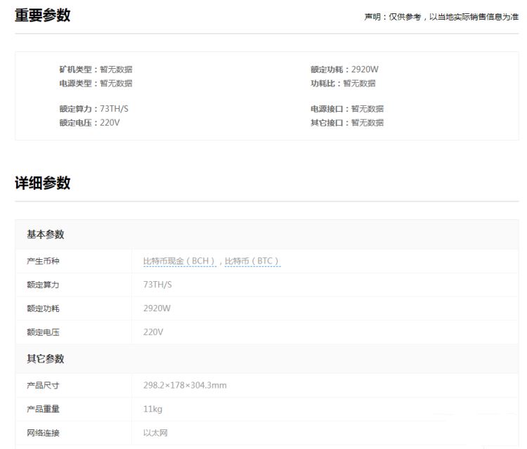This screenshot has height=449, width=527.
Task: Click the 产生币种 row label
Action: click(43, 261)
